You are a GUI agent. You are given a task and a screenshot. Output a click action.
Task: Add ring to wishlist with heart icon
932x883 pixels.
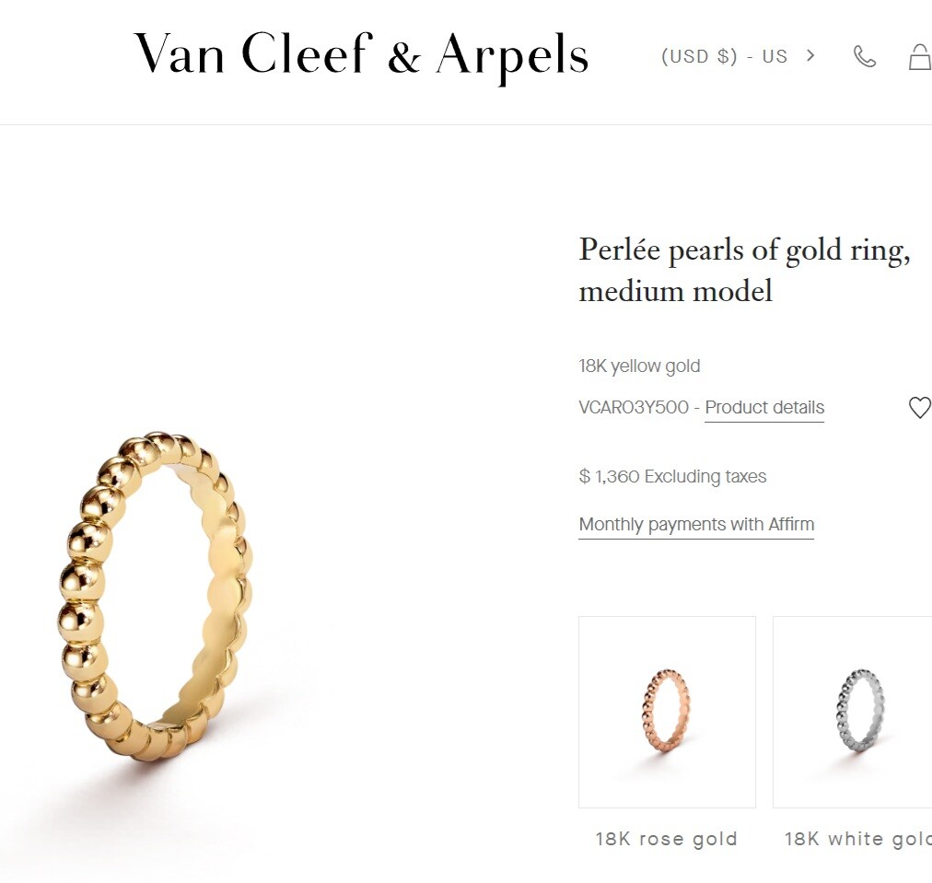(x=919, y=408)
